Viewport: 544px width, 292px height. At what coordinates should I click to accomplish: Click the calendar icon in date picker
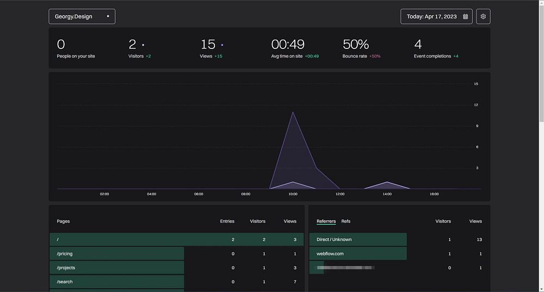(x=465, y=17)
